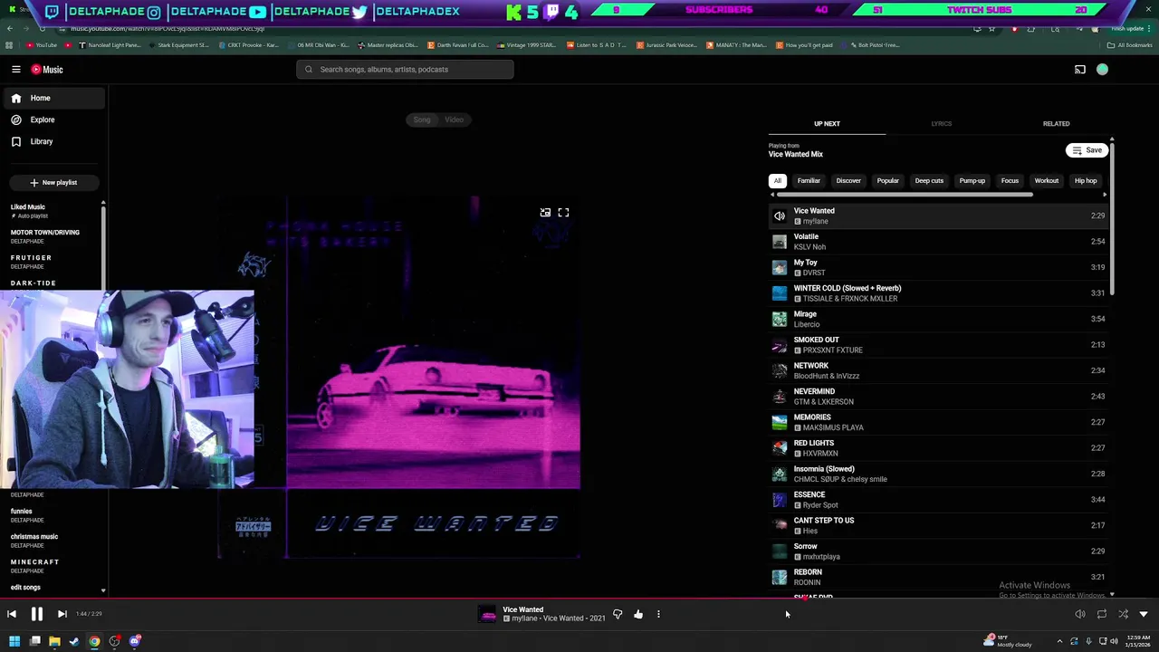Select the Discover filter chip
Viewport: 1159px width, 652px height.
pyautogui.click(x=848, y=181)
